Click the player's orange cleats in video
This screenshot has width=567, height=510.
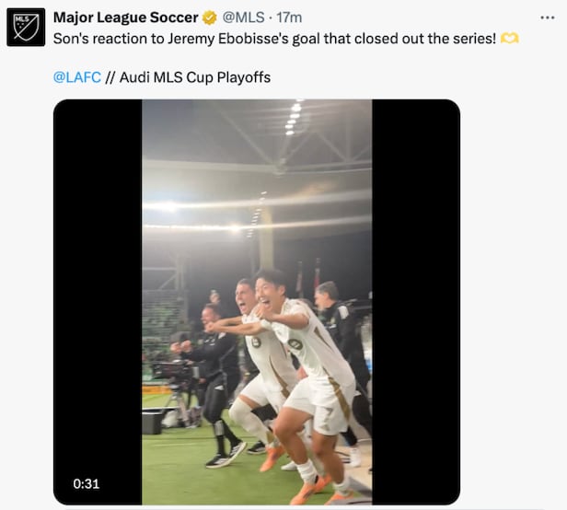(x=308, y=489)
